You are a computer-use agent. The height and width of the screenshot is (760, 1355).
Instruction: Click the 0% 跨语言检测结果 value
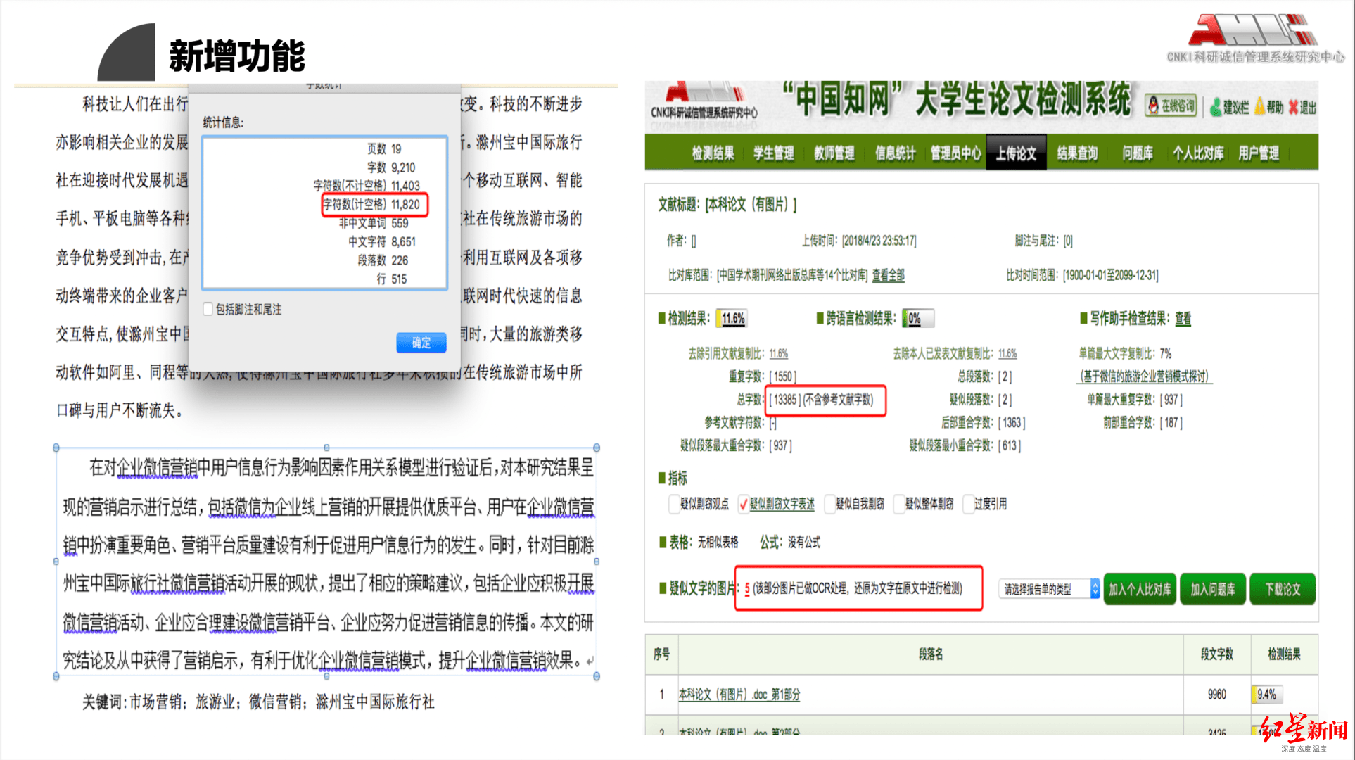coord(918,319)
